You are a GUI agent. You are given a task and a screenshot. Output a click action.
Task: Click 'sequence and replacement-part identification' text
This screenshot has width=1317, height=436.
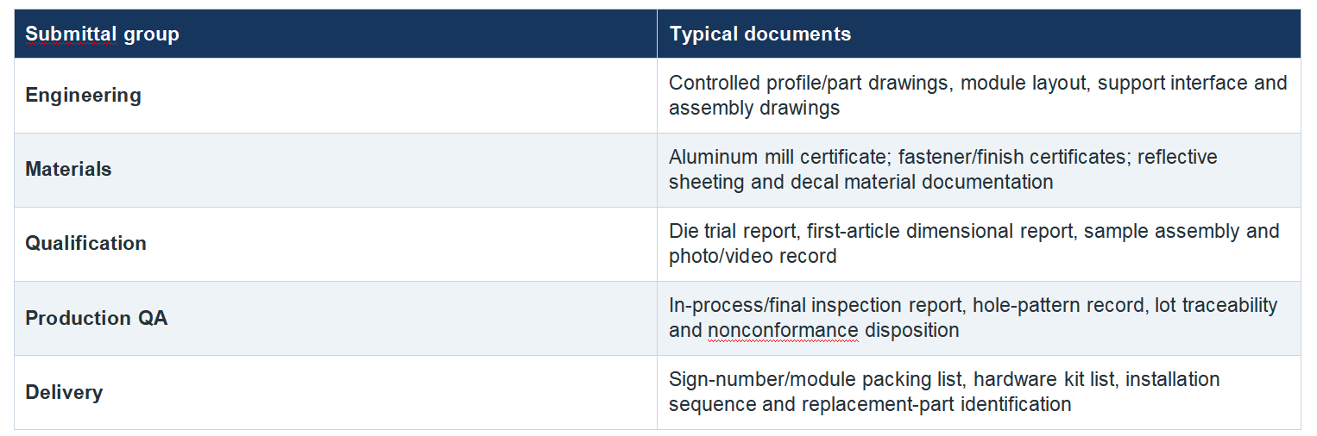click(x=870, y=404)
